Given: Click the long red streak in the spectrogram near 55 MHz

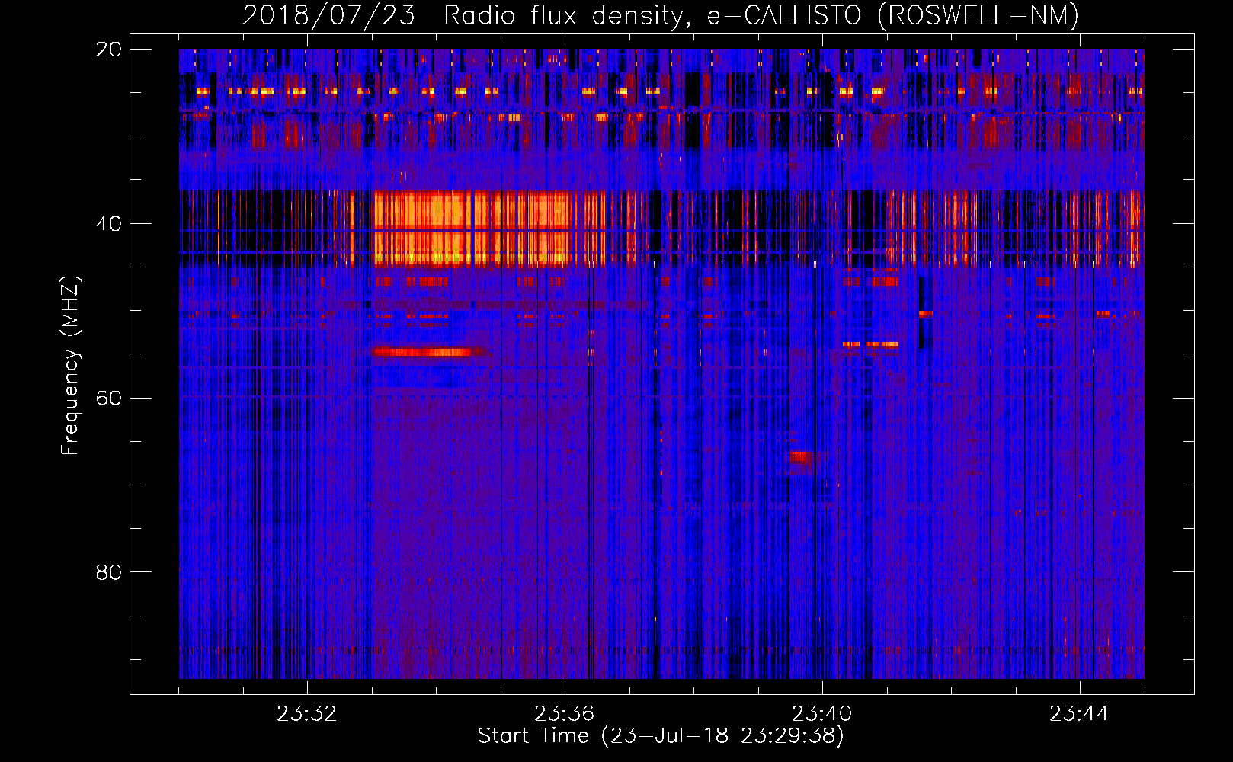Looking at the screenshot, I should (x=431, y=352).
